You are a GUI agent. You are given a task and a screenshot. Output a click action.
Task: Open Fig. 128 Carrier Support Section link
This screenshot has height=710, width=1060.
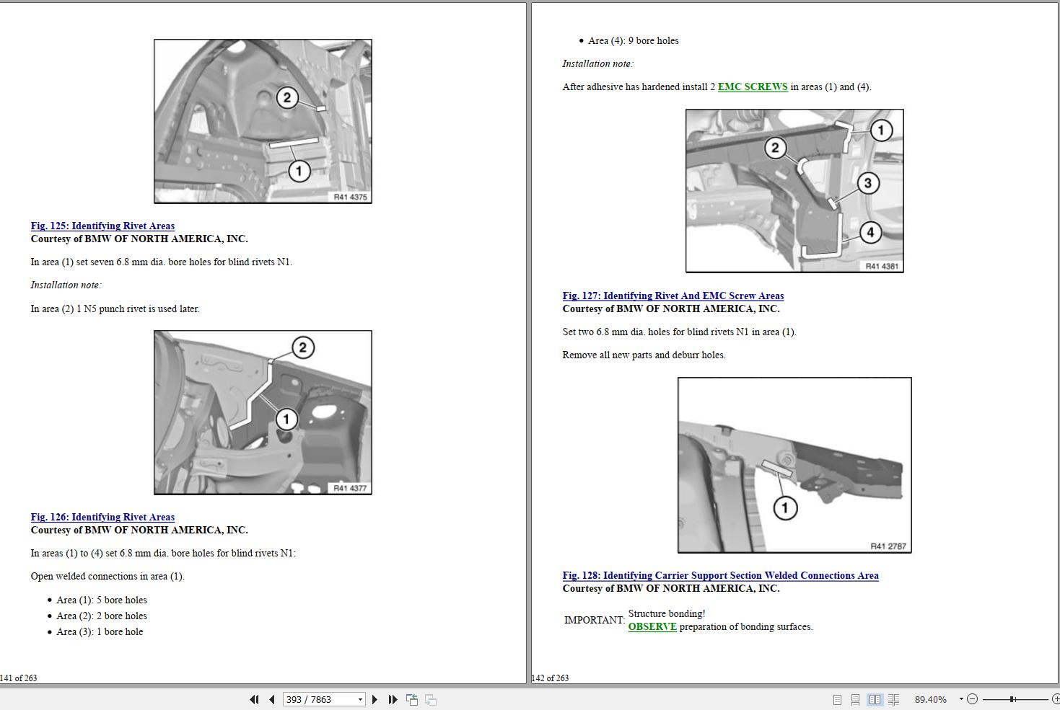[720, 575]
